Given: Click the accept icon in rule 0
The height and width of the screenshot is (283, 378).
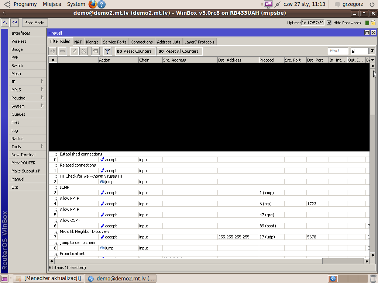Looking at the screenshot, I should [x=102, y=160].
